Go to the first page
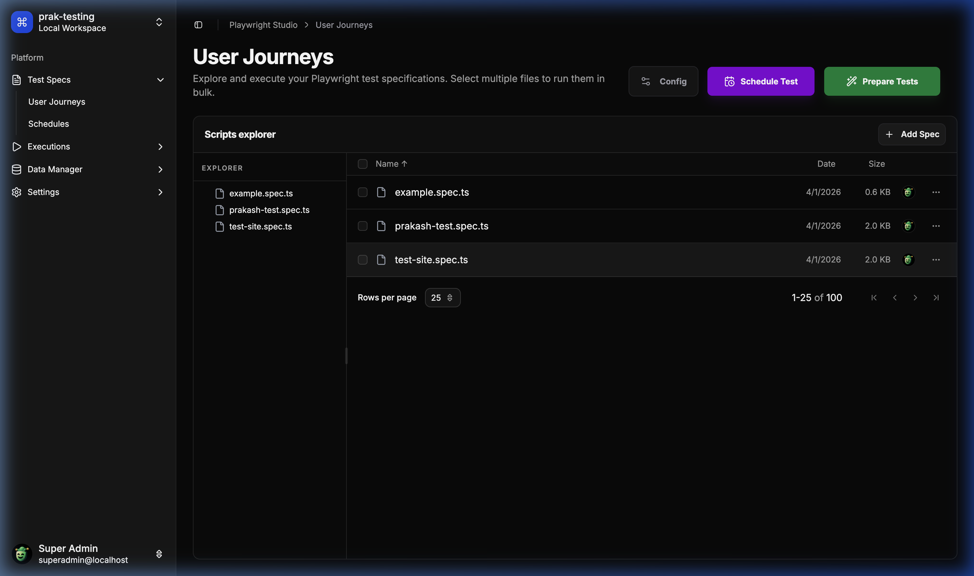 [x=874, y=298]
